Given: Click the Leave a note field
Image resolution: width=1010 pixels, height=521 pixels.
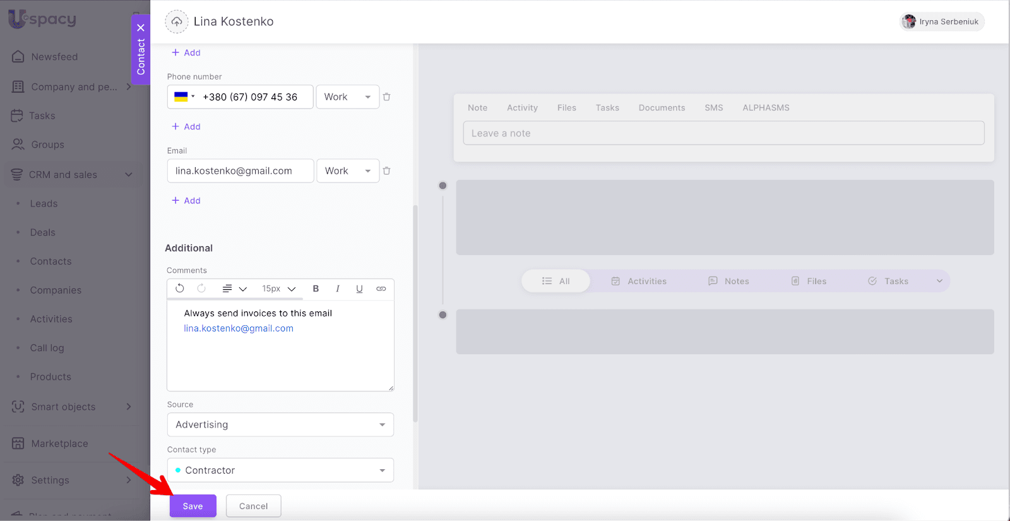Looking at the screenshot, I should point(723,133).
